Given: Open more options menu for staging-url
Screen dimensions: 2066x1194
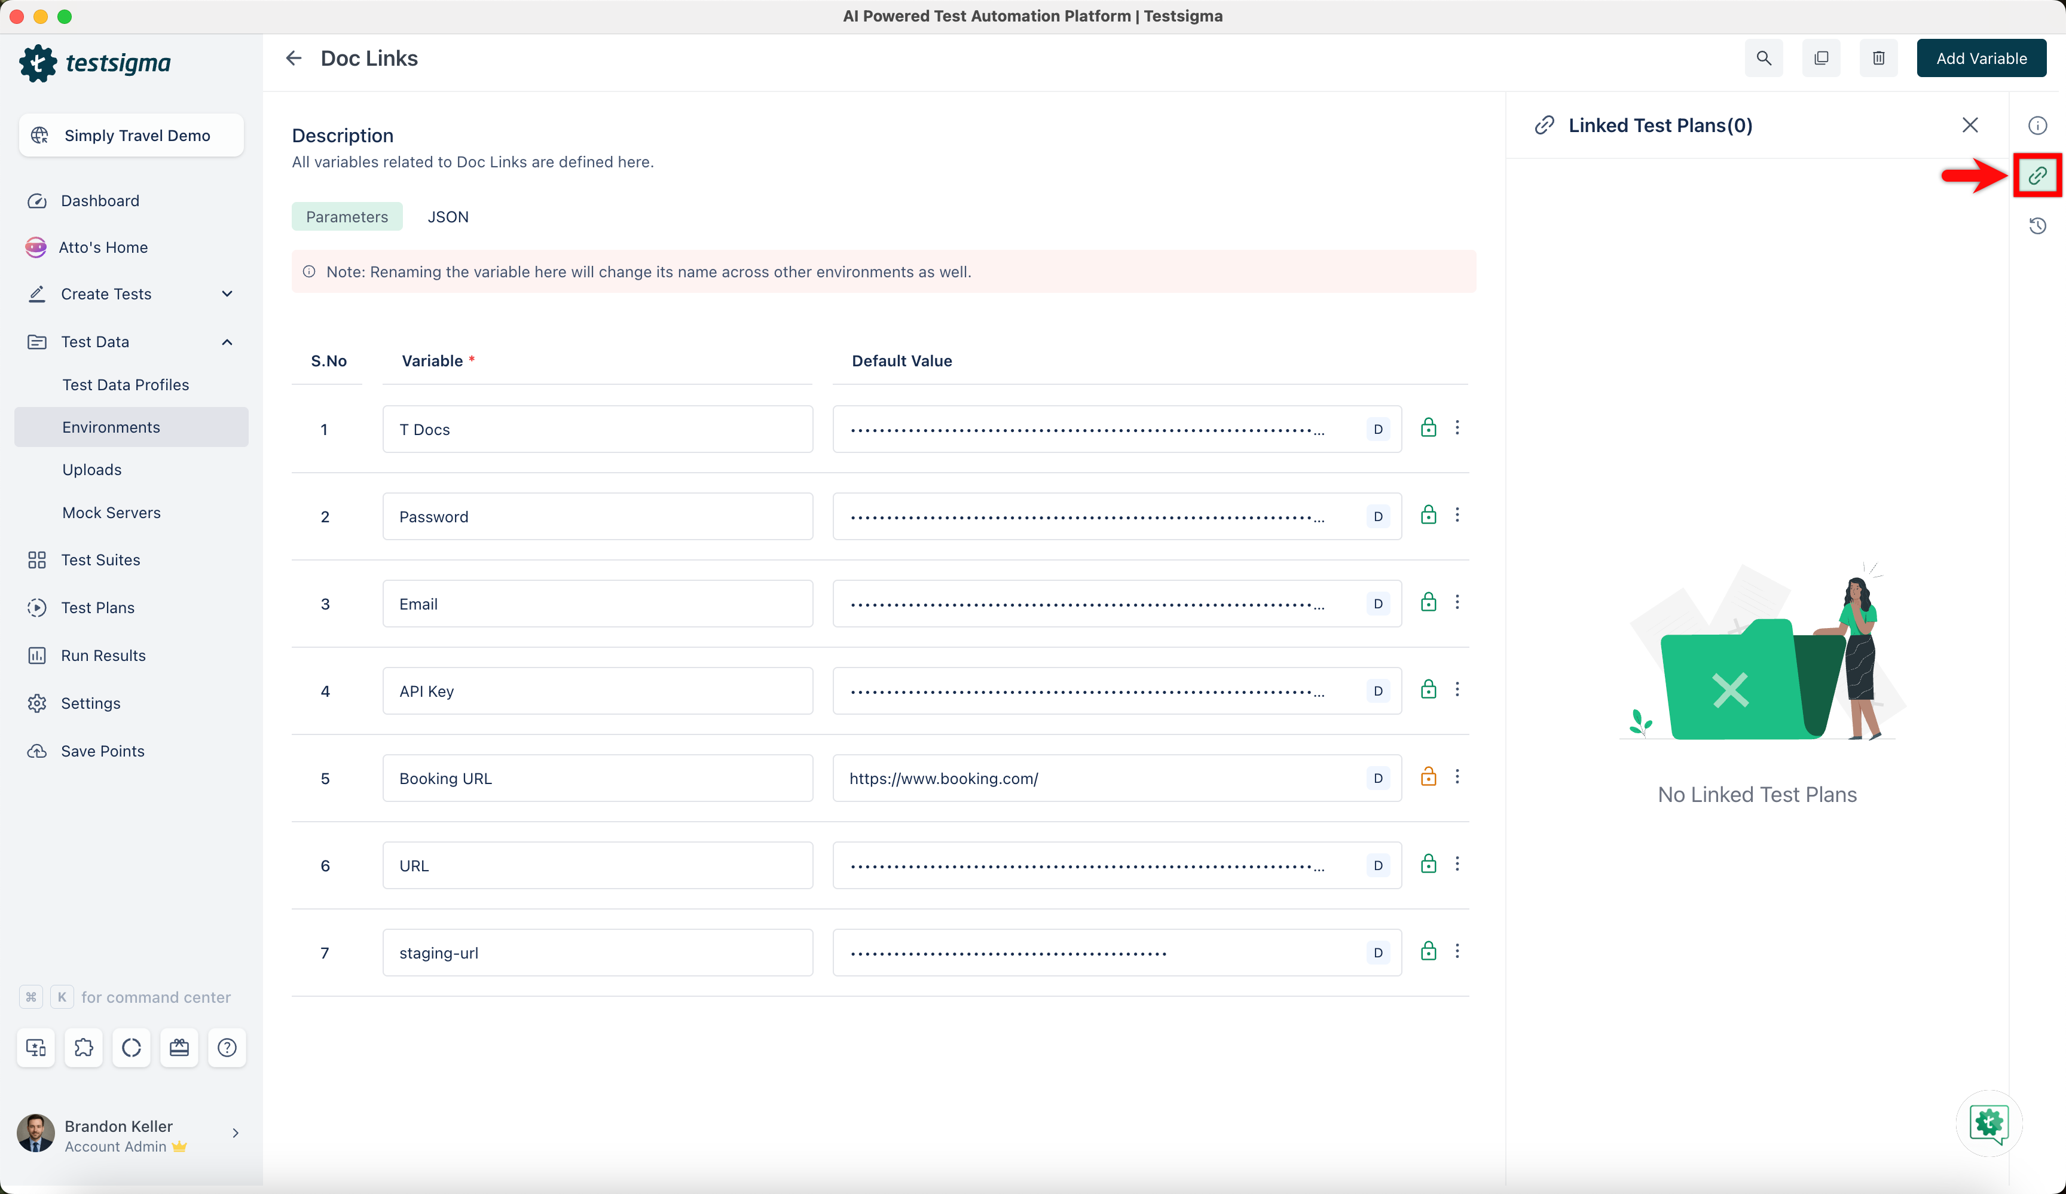Looking at the screenshot, I should coord(1457,951).
